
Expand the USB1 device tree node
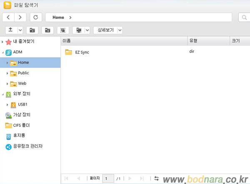tap(7, 104)
